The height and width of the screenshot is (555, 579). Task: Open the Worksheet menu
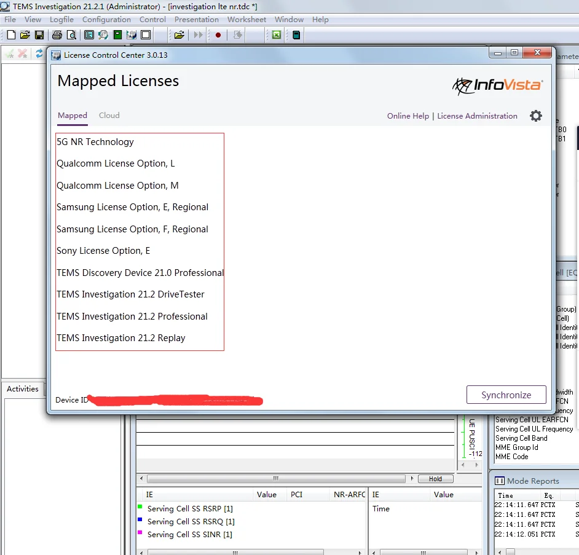246,20
